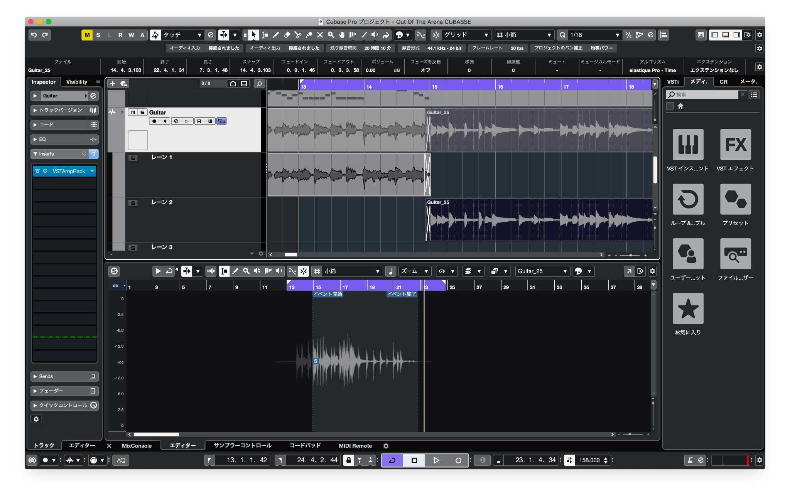The height and width of the screenshot is (502, 790).
Task: Open the サンプラーコントロール tab
Action: click(x=243, y=446)
